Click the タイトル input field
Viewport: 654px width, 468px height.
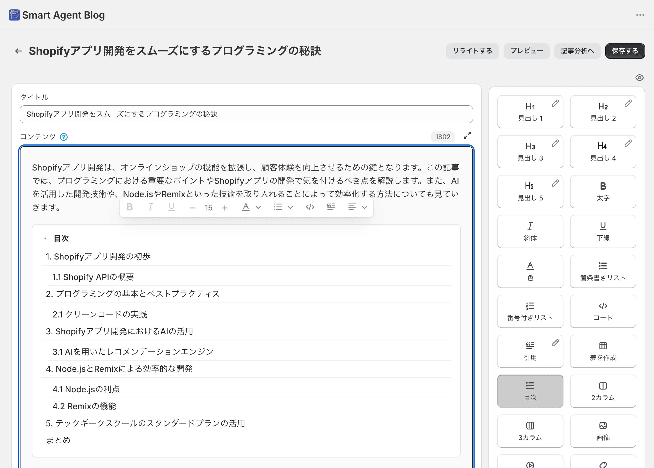246,114
